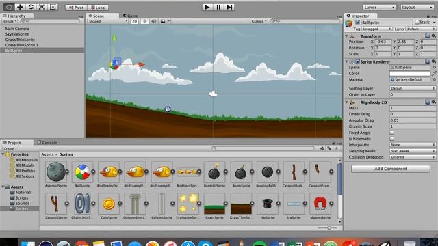Select HatSprite asset thumbnail
The width and height of the screenshot is (438, 246).
coord(268,204)
